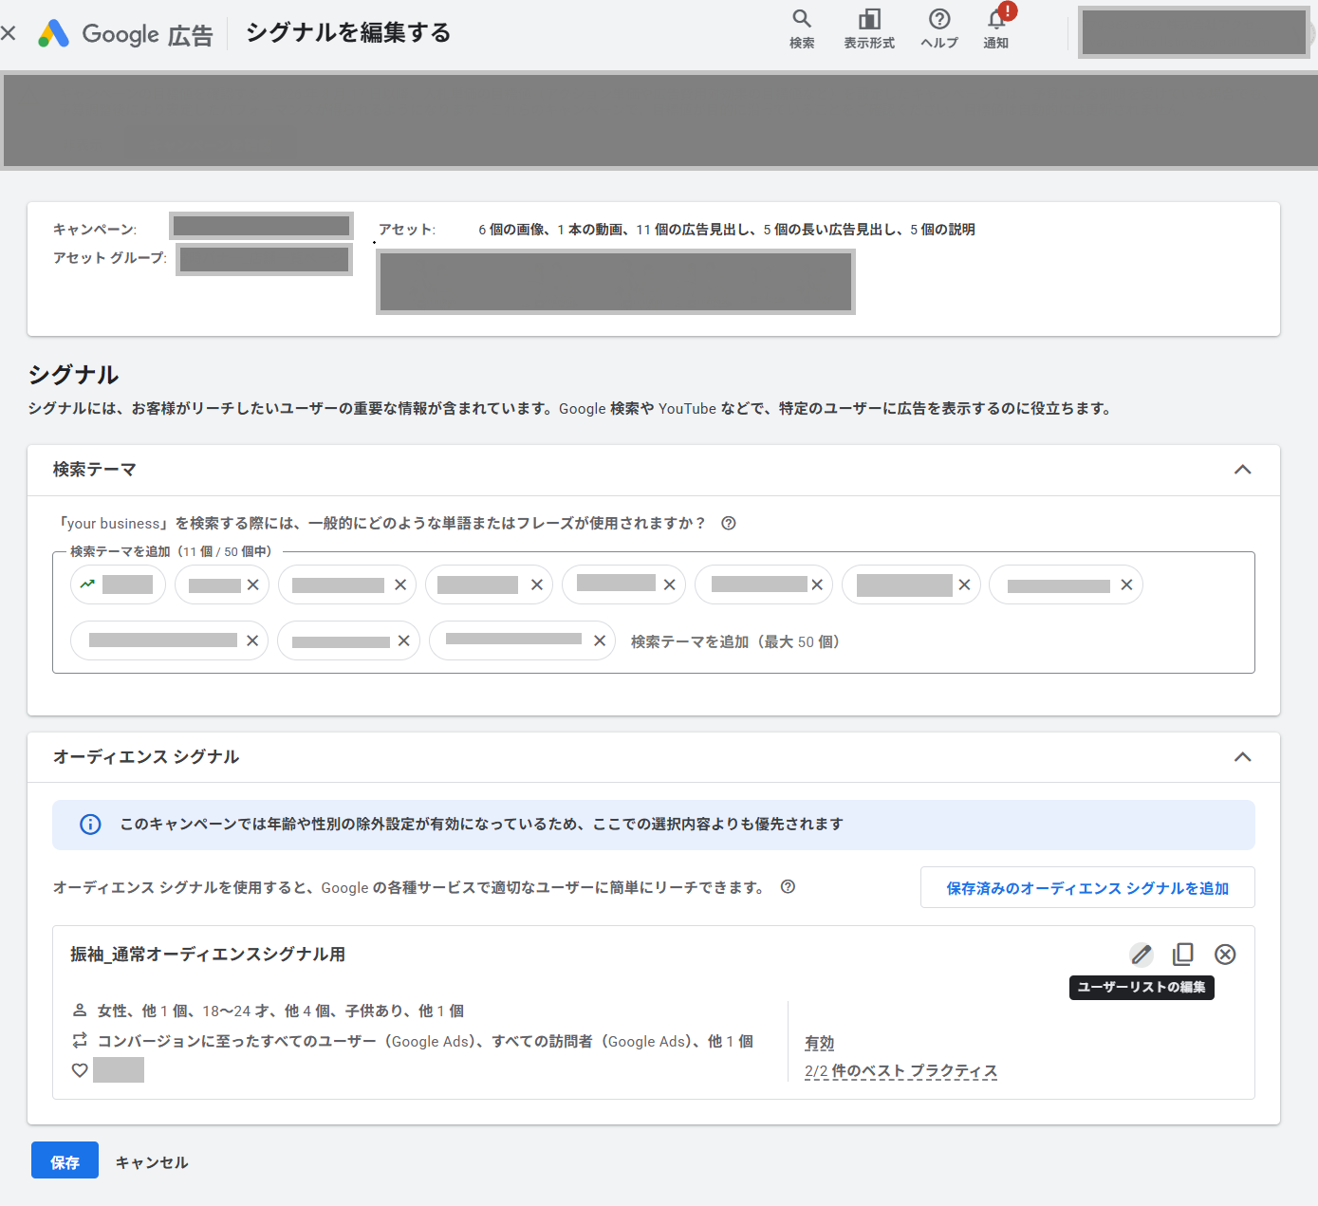Viewport: 1318px width, 1206px height.
Task: Click the 有効 status link
Action: click(819, 1043)
